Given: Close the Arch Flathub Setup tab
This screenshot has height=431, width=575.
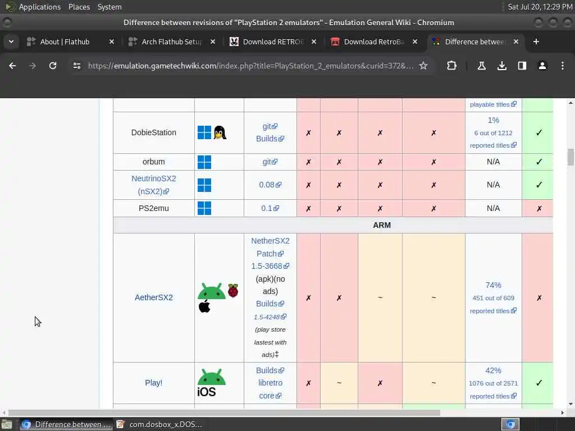Looking at the screenshot, I should (x=213, y=42).
